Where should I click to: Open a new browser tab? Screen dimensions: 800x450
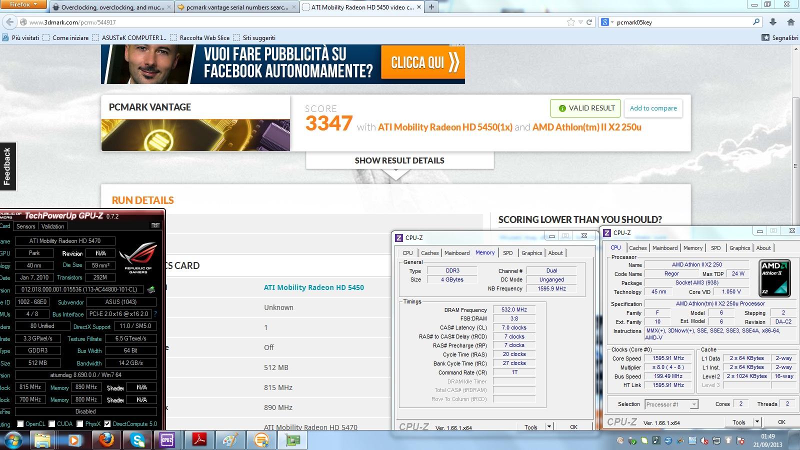(431, 7)
